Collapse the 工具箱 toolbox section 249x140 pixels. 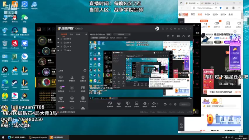click(x=85, y=71)
